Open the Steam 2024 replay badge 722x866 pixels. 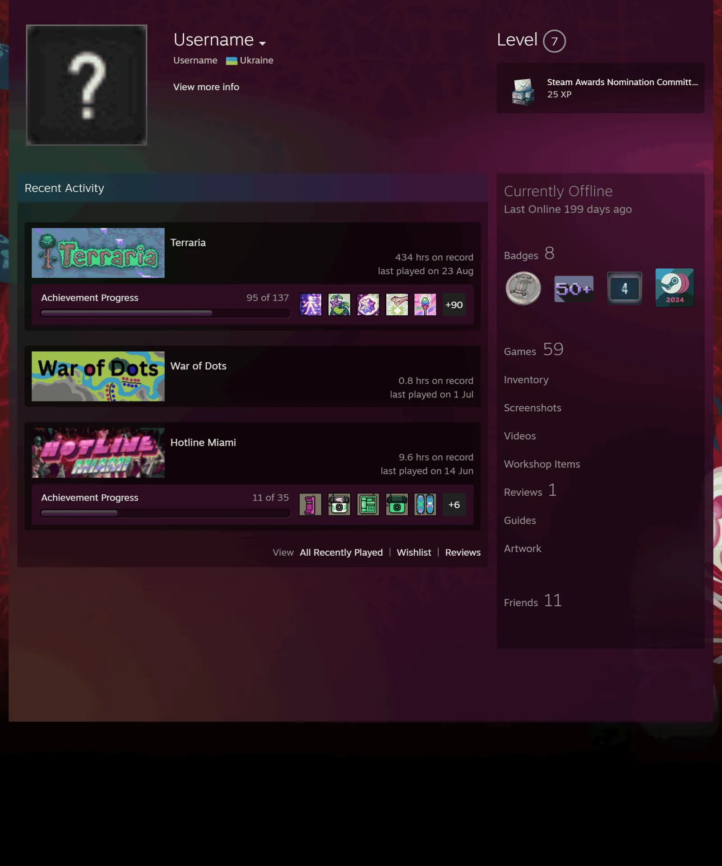675,288
